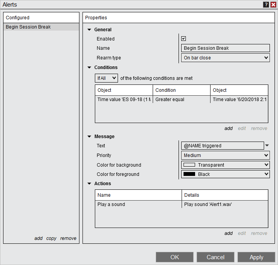Uncheck the Enabled checkbox

[184, 39]
